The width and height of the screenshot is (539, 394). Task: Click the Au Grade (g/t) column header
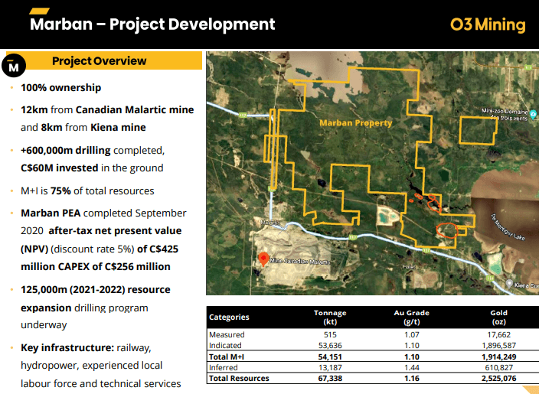411,317
